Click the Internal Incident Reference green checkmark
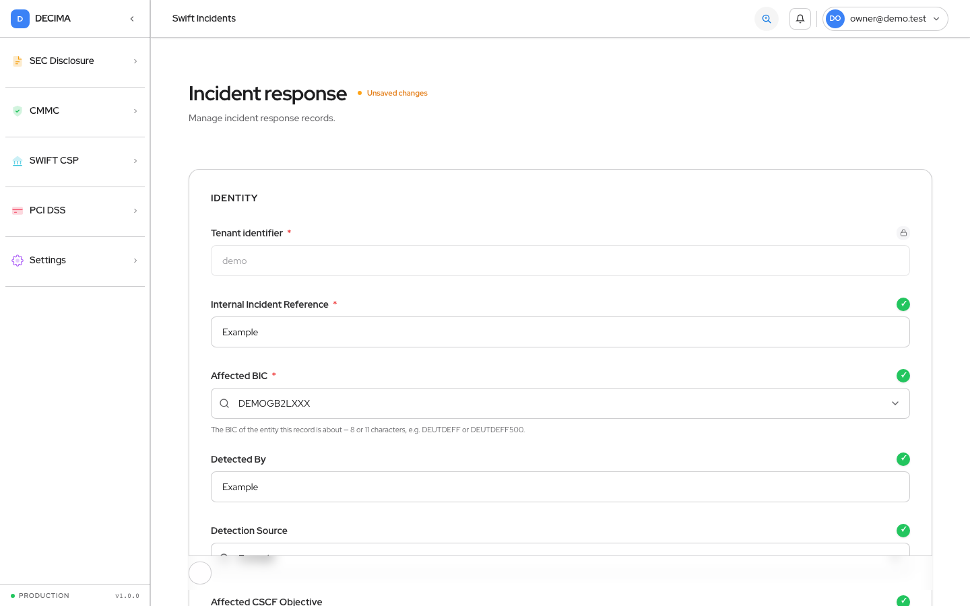The image size is (970, 606). tap(903, 304)
